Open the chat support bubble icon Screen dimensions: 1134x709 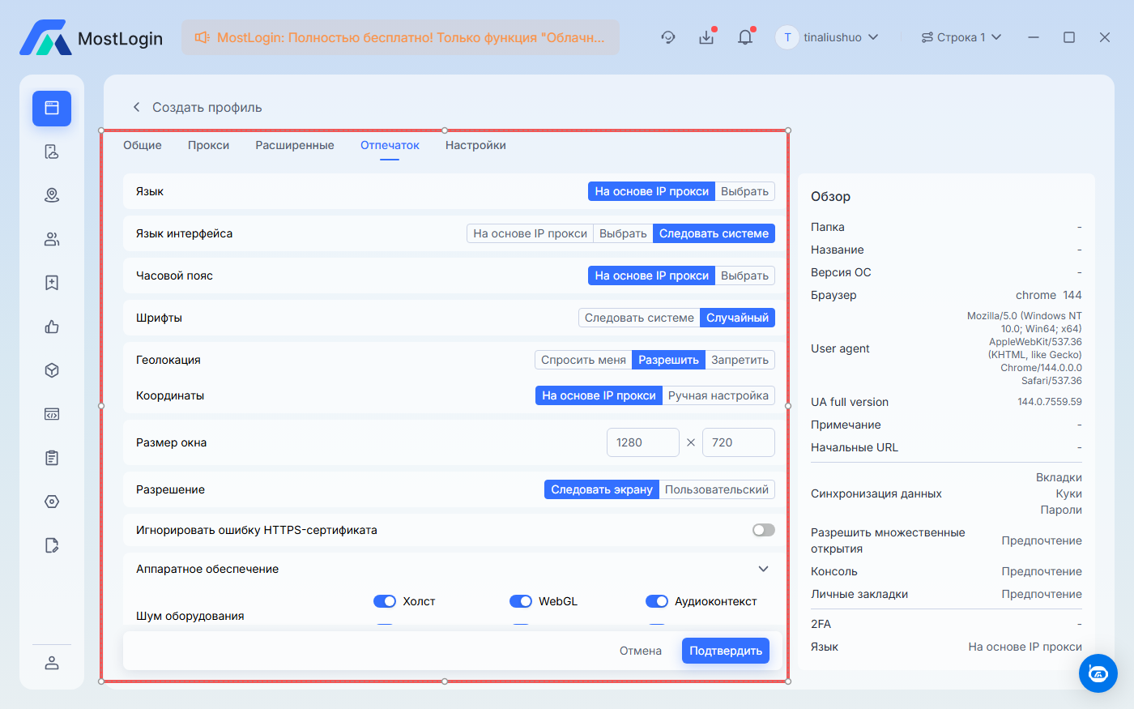pos(1098,673)
